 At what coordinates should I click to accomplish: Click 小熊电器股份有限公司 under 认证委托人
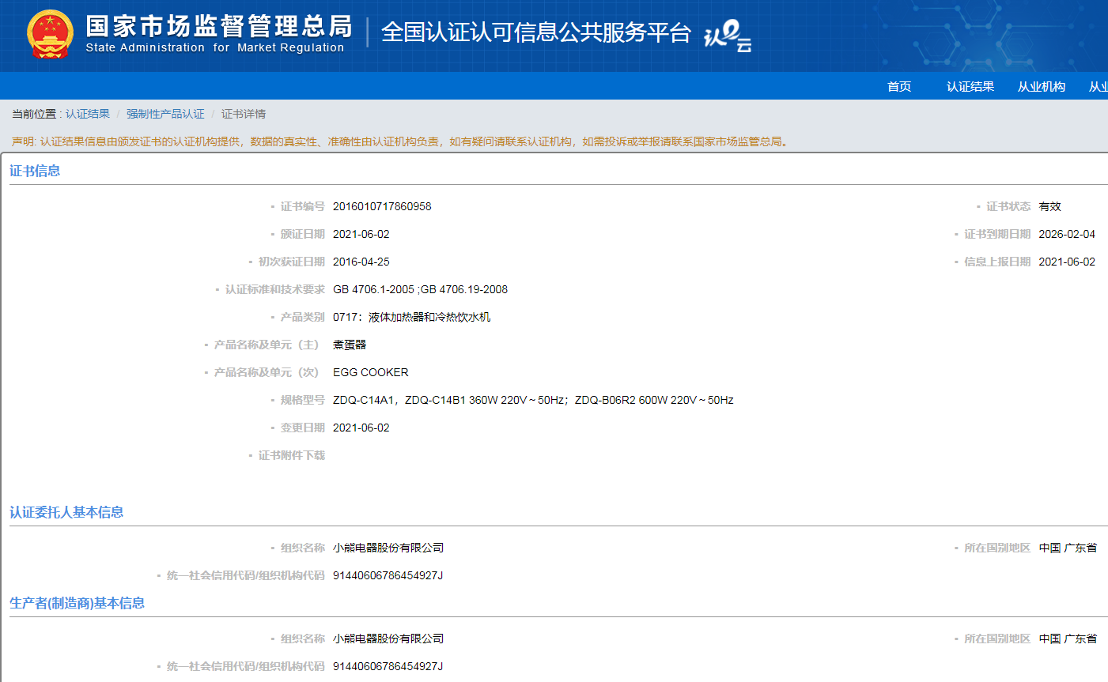click(x=388, y=548)
